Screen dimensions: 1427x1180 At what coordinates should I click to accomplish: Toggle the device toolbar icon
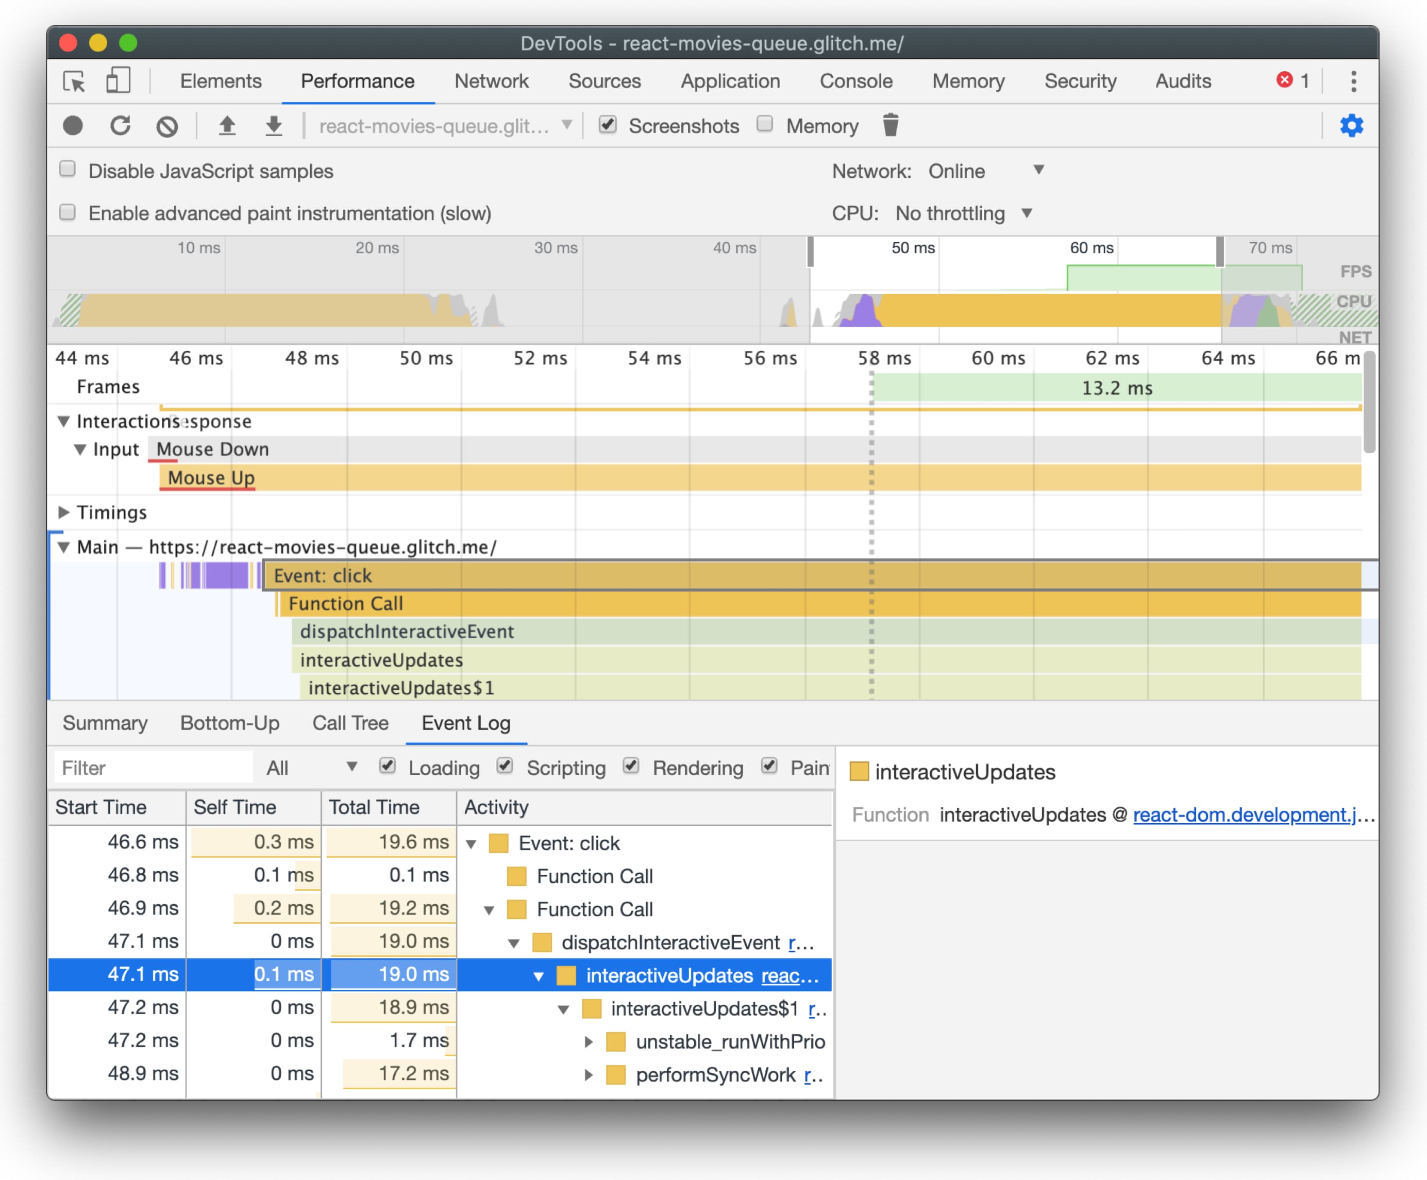(x=117, y=81)
